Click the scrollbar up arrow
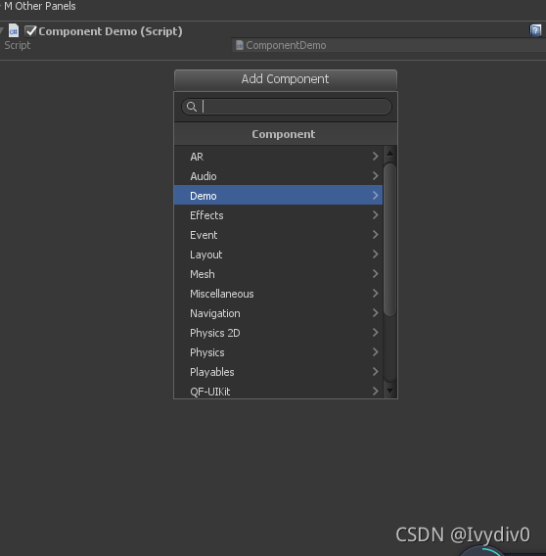 [x=389, y=153]
